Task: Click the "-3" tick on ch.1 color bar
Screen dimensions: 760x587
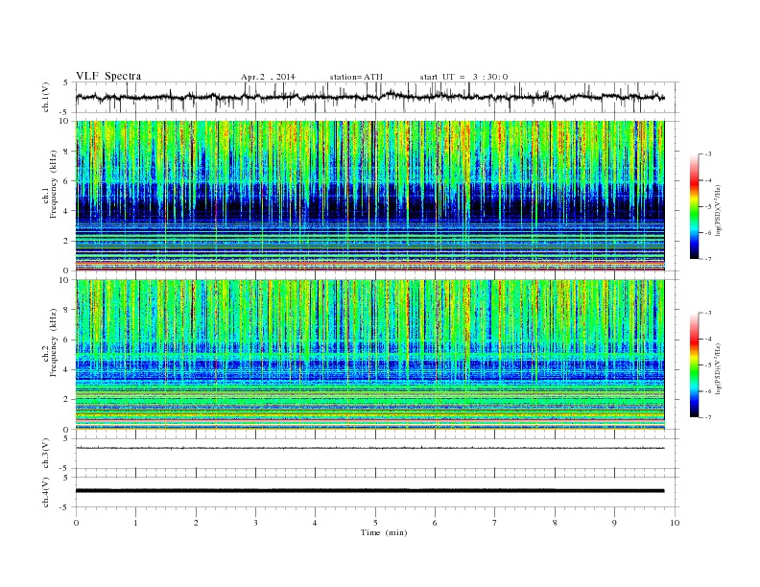Action: click(x=708, y=154)
